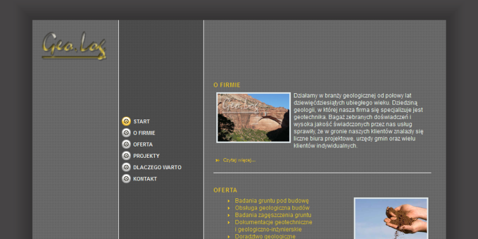Click the round icon next to KONTAKT
This screenshot has width=478, height=239.
(126, 179)
